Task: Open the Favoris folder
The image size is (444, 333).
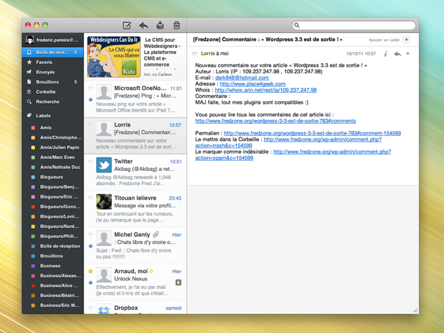Action: (x=52, y=63)
